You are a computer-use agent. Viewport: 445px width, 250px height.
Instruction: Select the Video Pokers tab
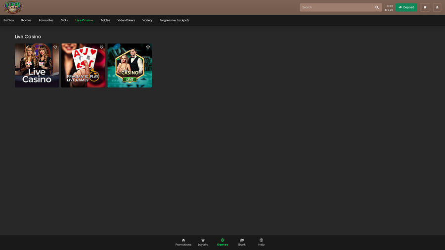126,20
